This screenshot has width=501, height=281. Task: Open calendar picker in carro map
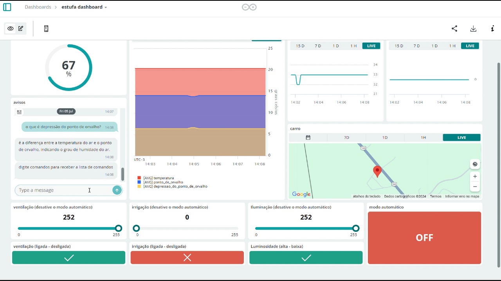pos(308,137)
